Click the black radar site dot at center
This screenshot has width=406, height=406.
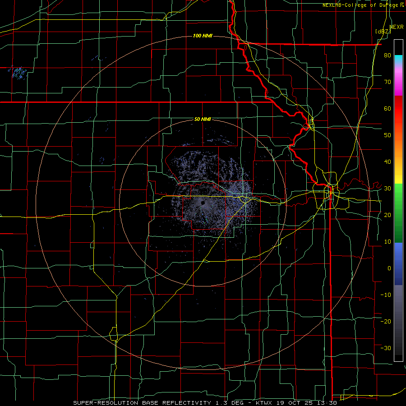[203, 203]
